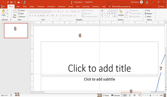Click the Redo arrow icon
Image resolution: width=167 pixels, height=97 pixels.
pos(8,2)
